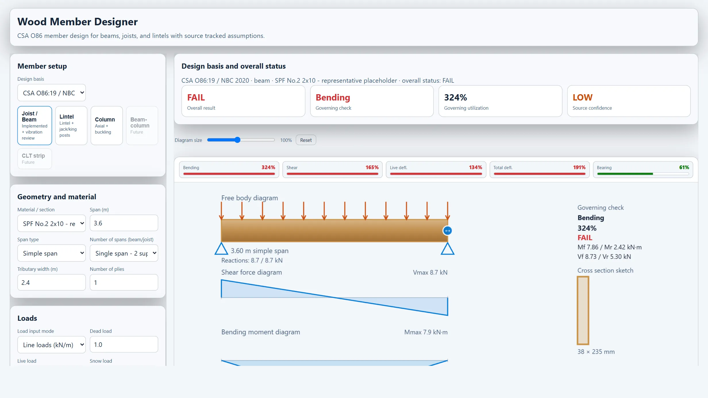Open the Span type dropdown
Image resolution: width=708 pixels, height=398 pixels.
tap(52, 253)
